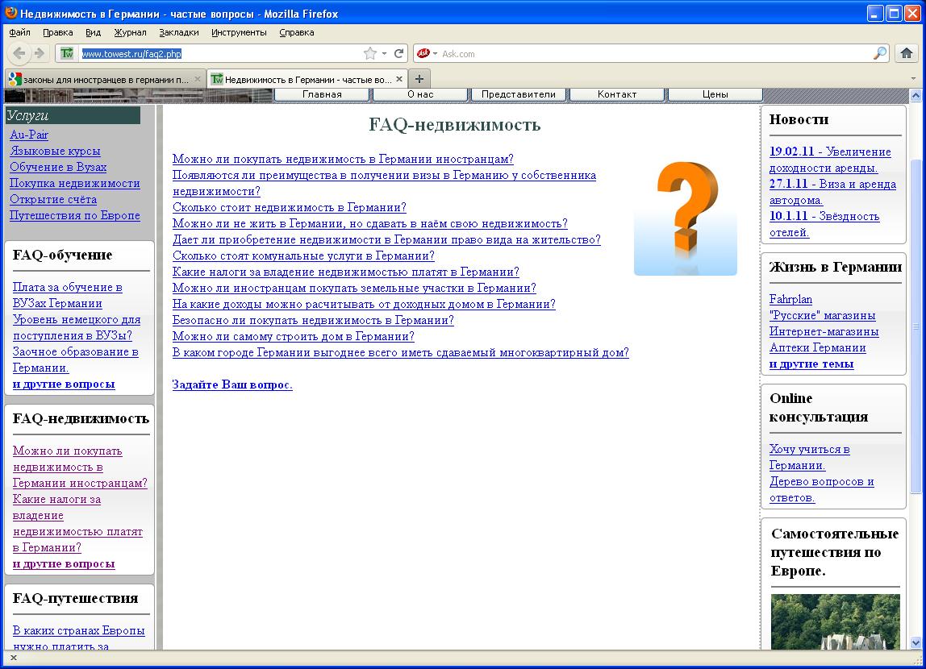The image size is (926, 669).
Task: Open a new tab with plus button
Action: 419,79
